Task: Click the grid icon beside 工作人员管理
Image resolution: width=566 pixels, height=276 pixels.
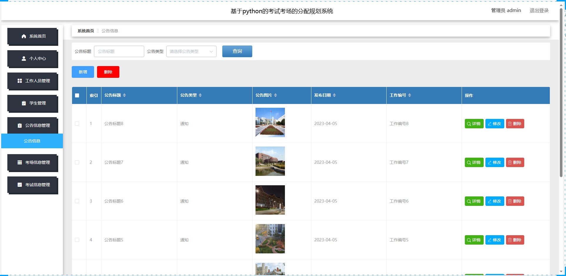Action: pos(20,81)
